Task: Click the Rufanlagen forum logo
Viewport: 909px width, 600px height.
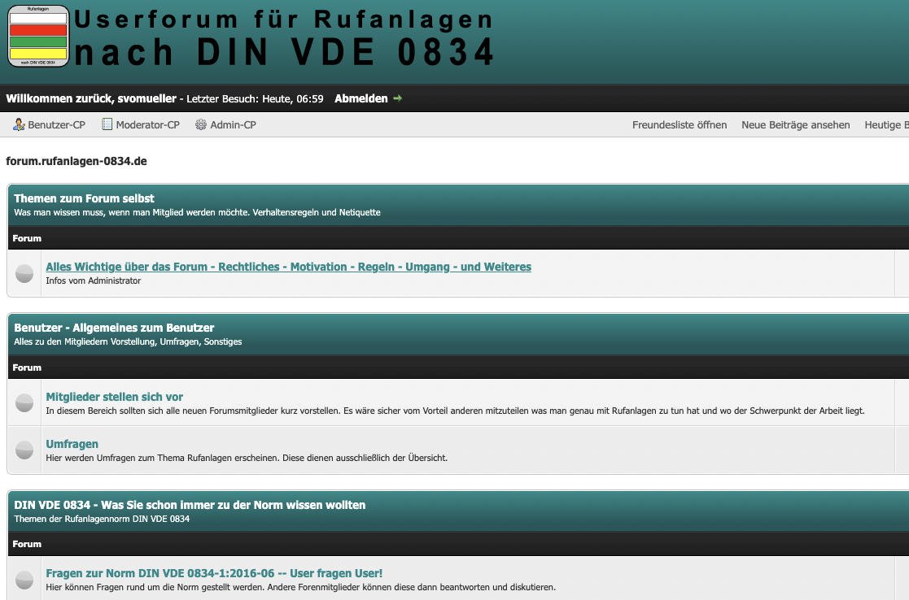Action: [x=38, y=36]
